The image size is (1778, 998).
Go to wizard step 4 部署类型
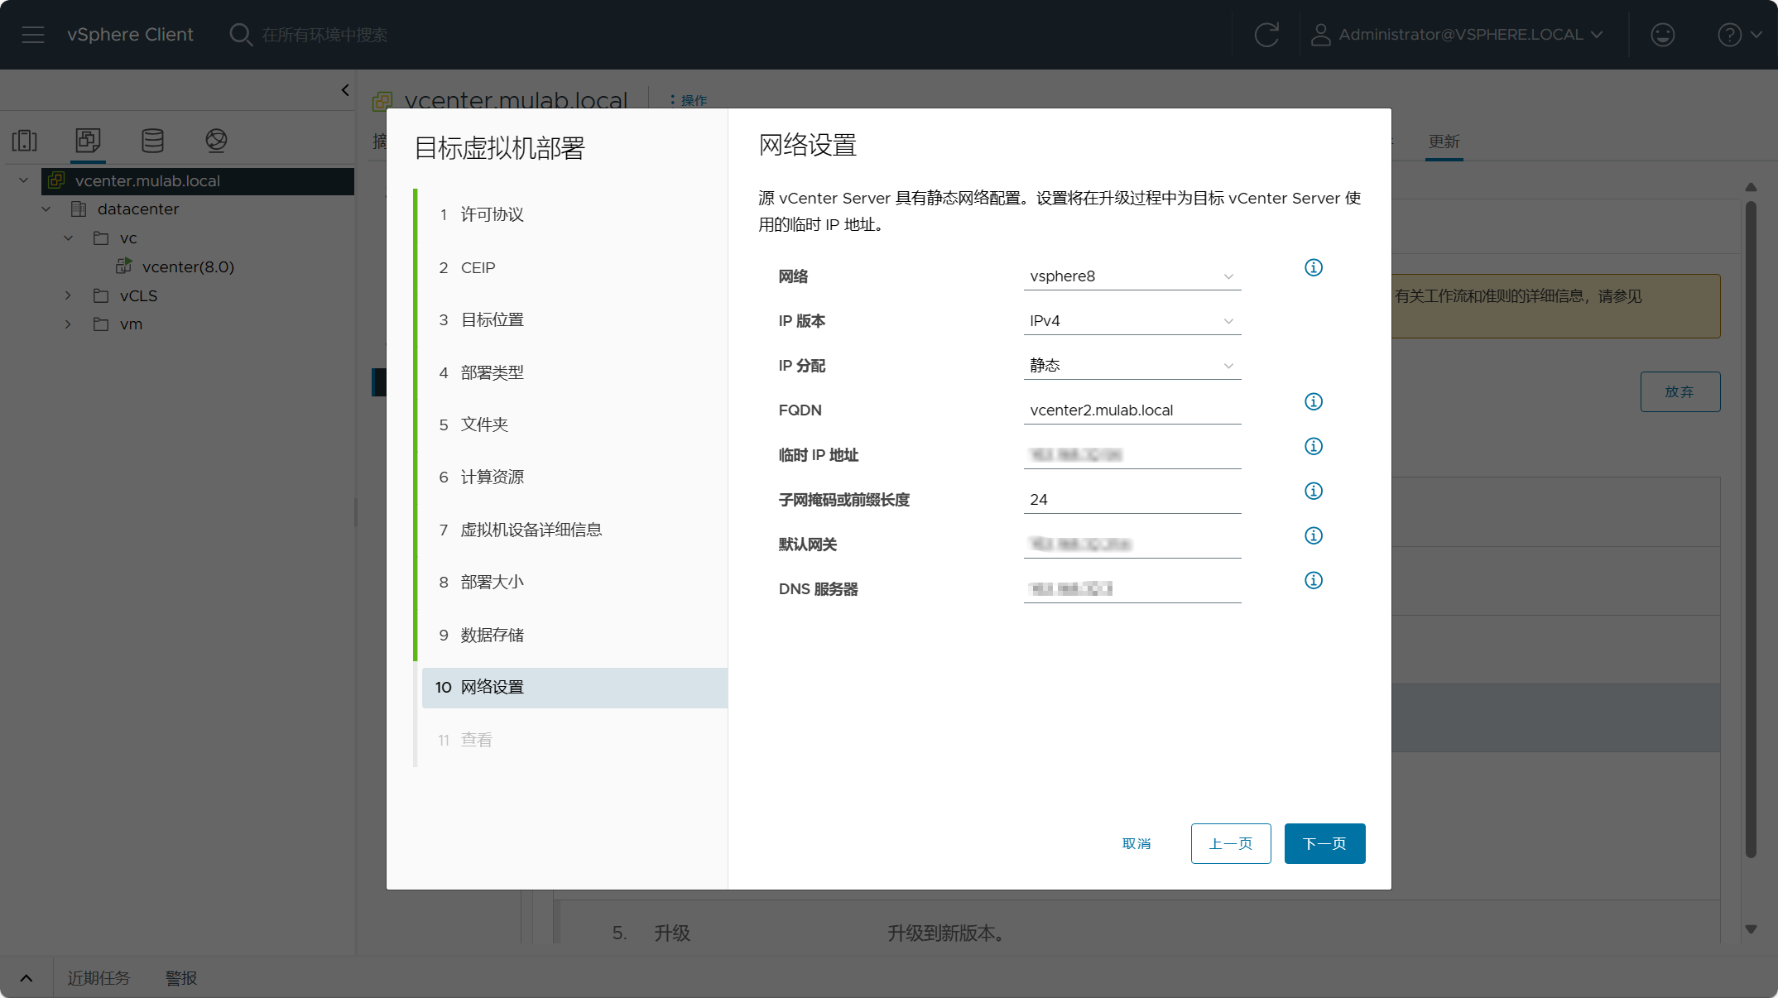point(574,373)
